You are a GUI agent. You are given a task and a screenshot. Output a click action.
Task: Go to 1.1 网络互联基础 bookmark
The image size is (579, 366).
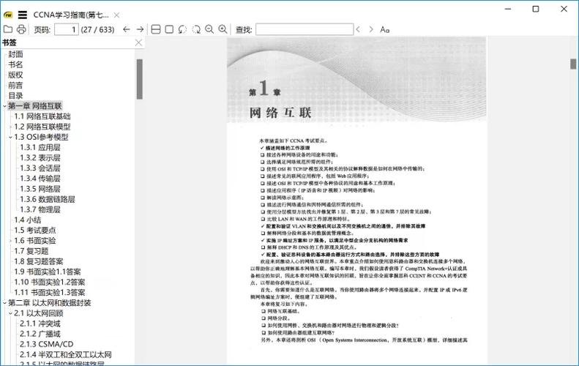42,116
